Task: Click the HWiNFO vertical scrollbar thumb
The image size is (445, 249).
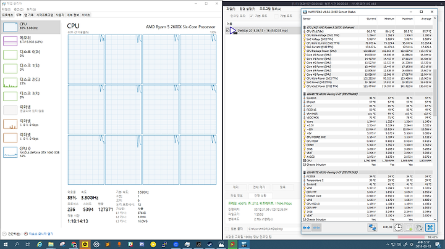Action: click(434, 94)
